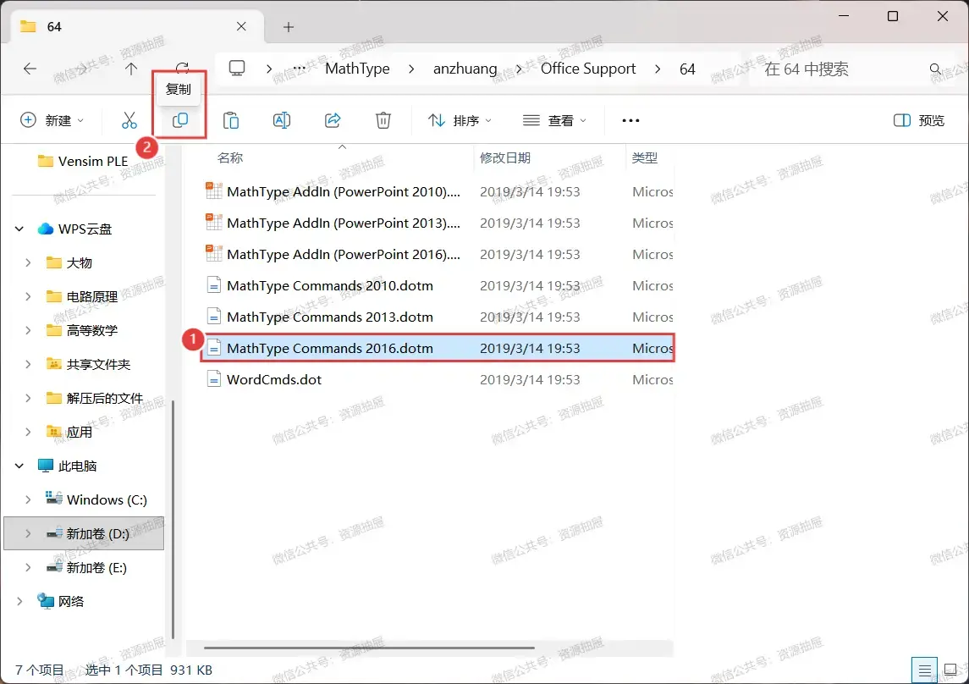Click the horizontal scrollbar of file list

369,648
